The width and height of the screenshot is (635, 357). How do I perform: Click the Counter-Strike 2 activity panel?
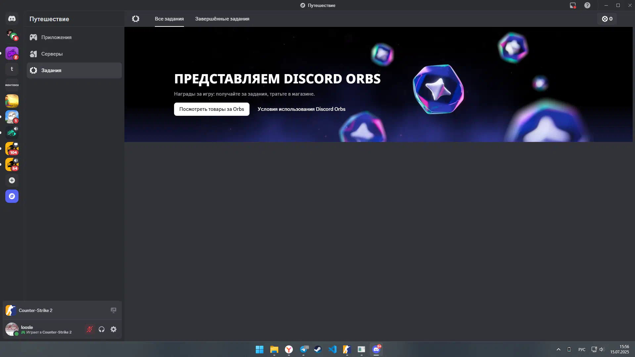pyautogui.click(x=62, y=310)
